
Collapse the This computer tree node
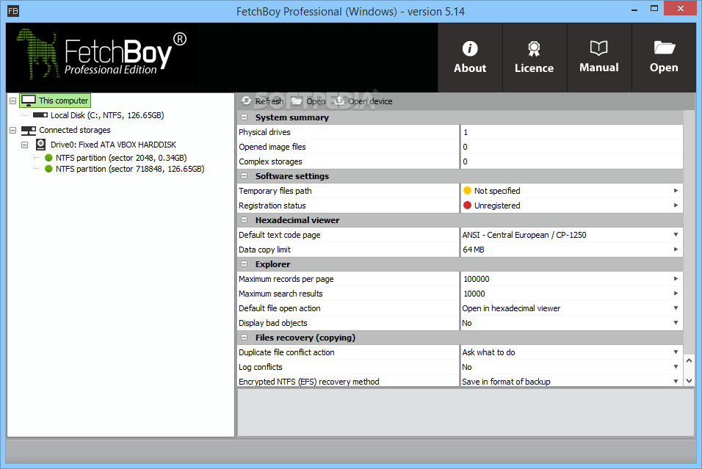click(x=13, y=101)
